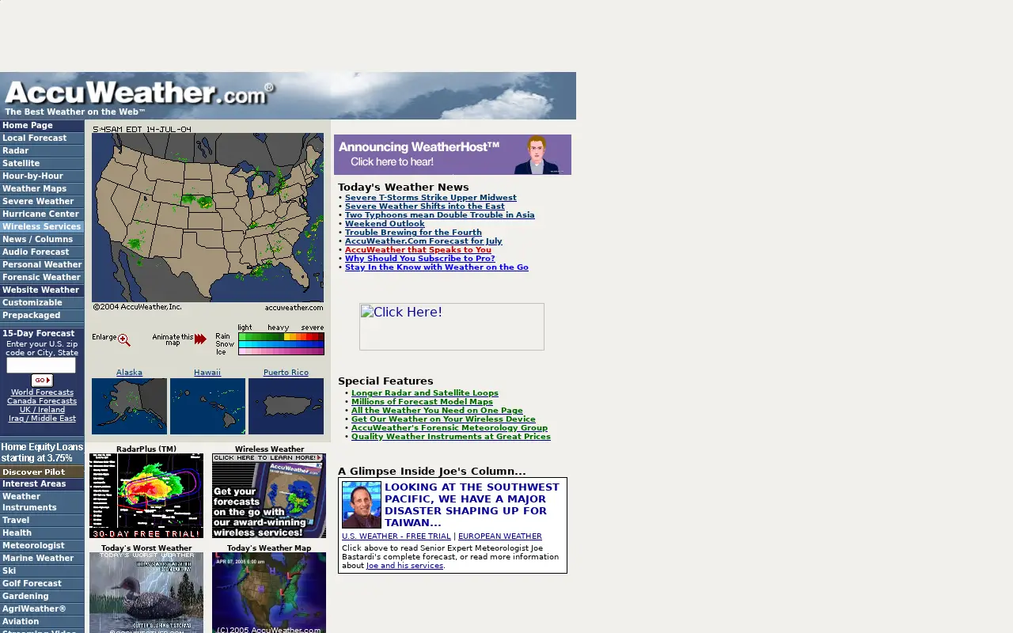Screen dimensions: 1013x633
Task: Open Quality Weather Instruments at Great Prices
Action: (x=451, y=437)
